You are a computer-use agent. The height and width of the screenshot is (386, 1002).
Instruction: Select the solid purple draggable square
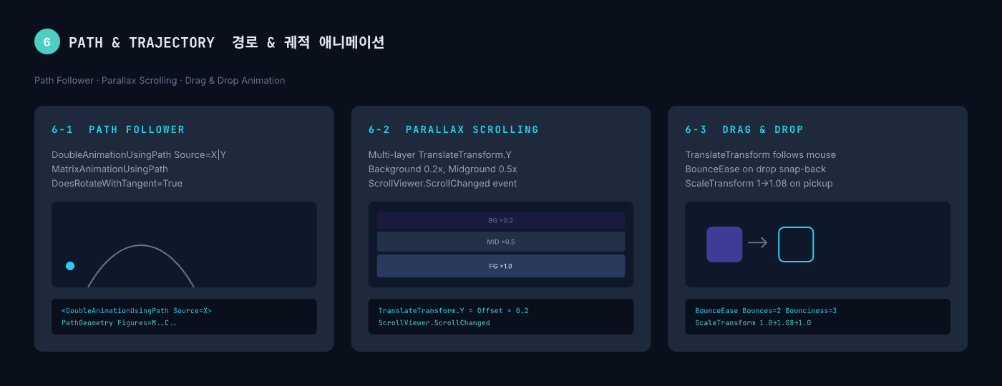pos(724,244)
